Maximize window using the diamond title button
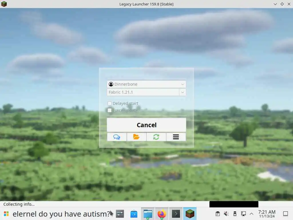The width and height of the screenshot is (293, 220). pos(282,4)
